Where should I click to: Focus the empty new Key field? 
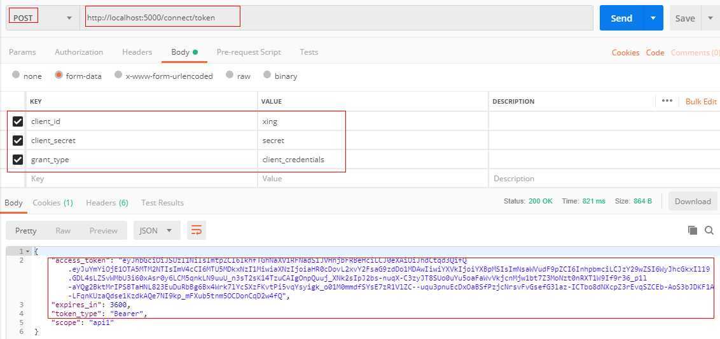click(141, 178)
